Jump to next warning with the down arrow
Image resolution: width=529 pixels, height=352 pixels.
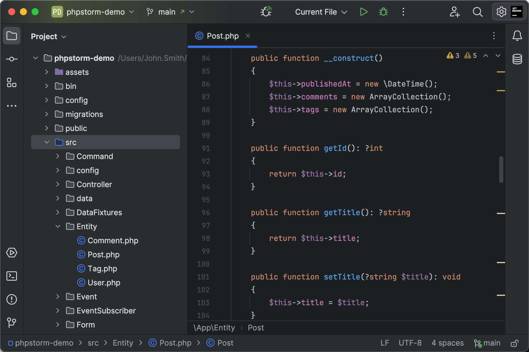click(498, 55)
